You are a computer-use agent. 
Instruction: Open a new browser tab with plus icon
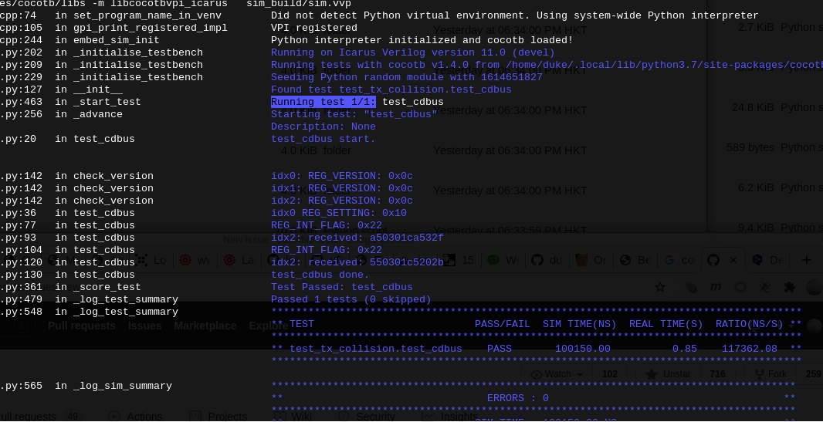pos(807,260)
